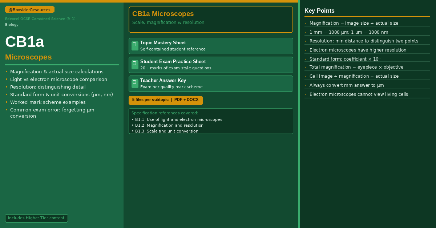
Task: Click 'Worked mark scheme examples' bullet
Action: pos(48,102)
